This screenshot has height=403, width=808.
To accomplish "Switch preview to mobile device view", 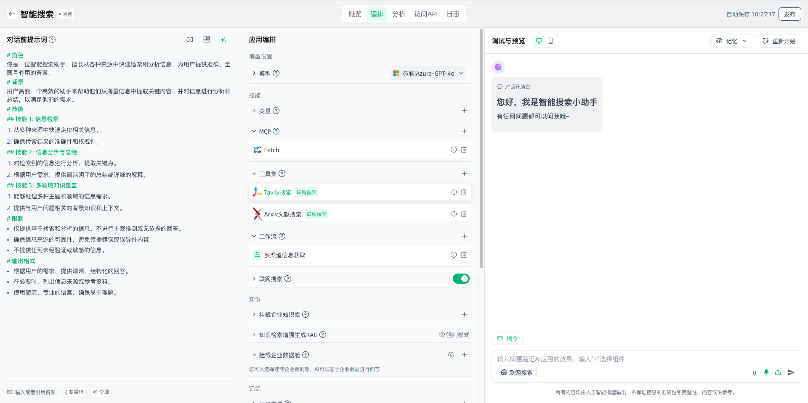I will click(551, 41).
